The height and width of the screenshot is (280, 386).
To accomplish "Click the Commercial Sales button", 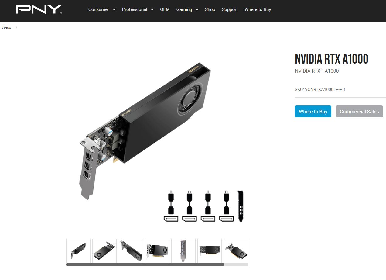I will pos(359,112).
